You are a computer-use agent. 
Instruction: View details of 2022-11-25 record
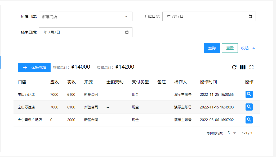point(249,94)
